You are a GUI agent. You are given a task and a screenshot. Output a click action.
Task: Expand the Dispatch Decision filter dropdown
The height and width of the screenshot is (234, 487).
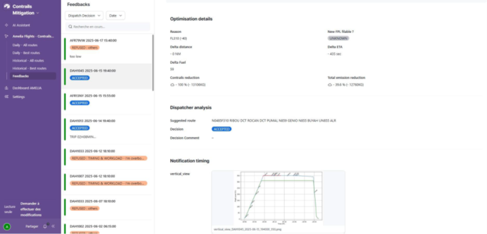pos(84,16)
